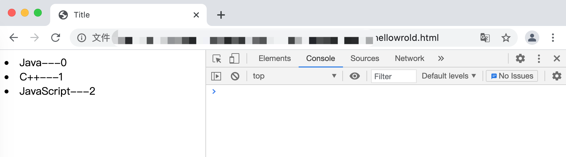The height and width of the screenshot is (157, 566).
Task: Click the Google Translate icon in address bar
Action: point(485,38)
